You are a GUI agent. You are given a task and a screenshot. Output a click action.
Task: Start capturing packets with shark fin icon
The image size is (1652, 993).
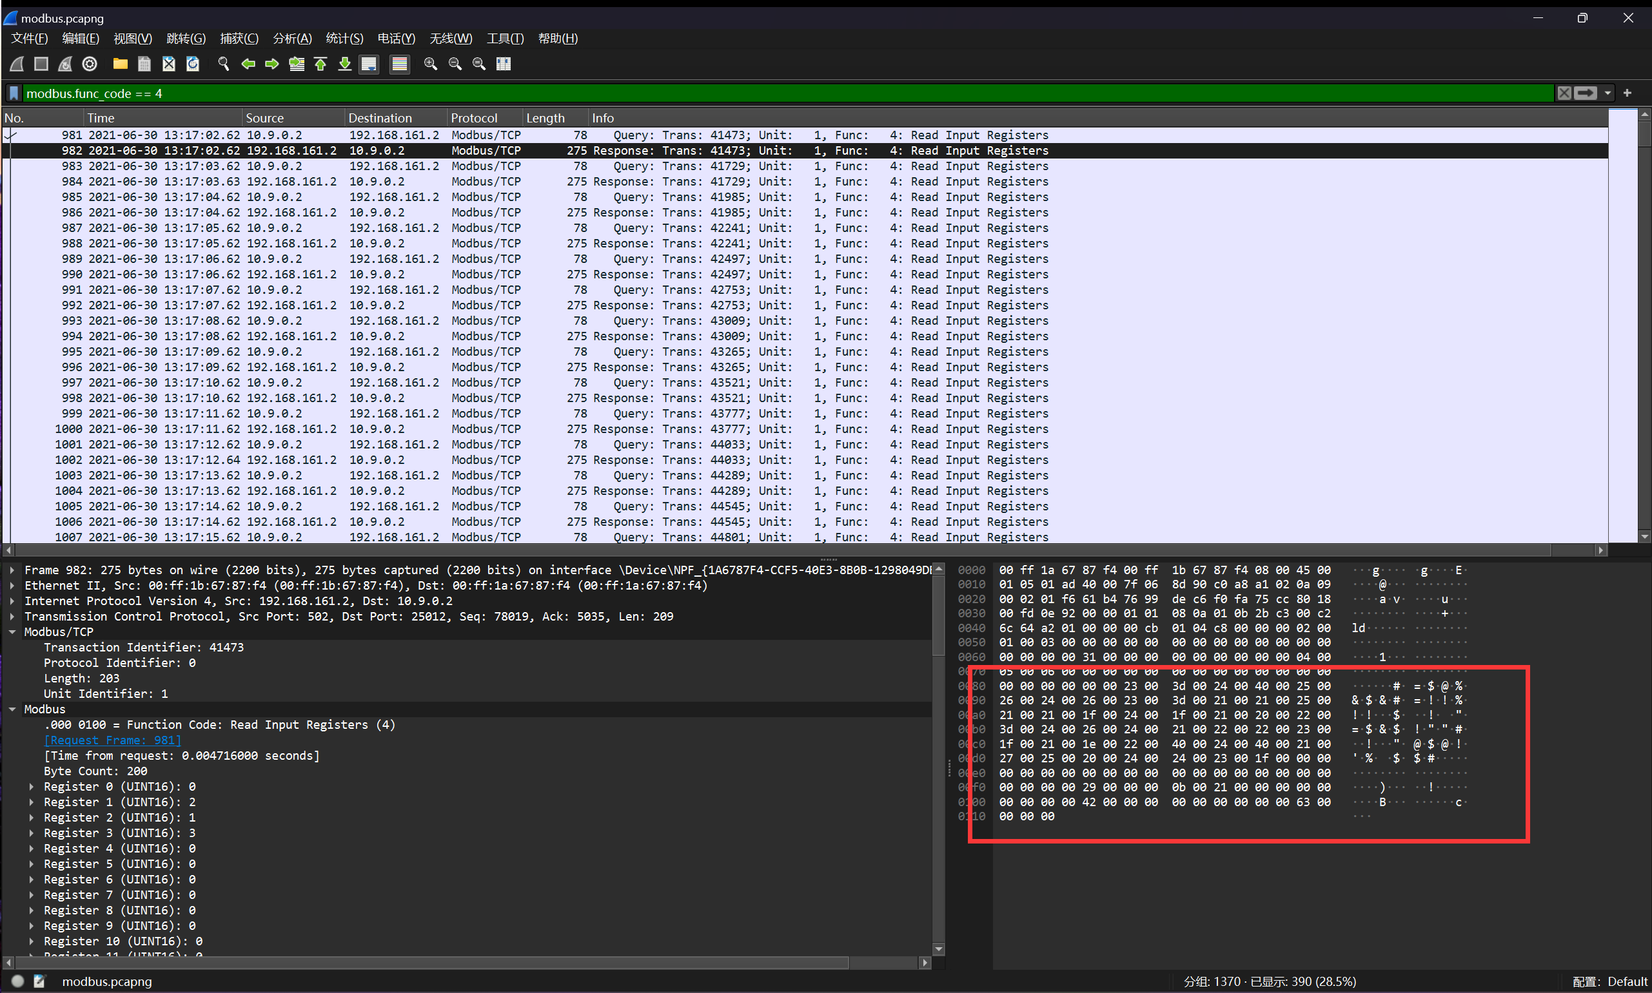tap(17, 64)
